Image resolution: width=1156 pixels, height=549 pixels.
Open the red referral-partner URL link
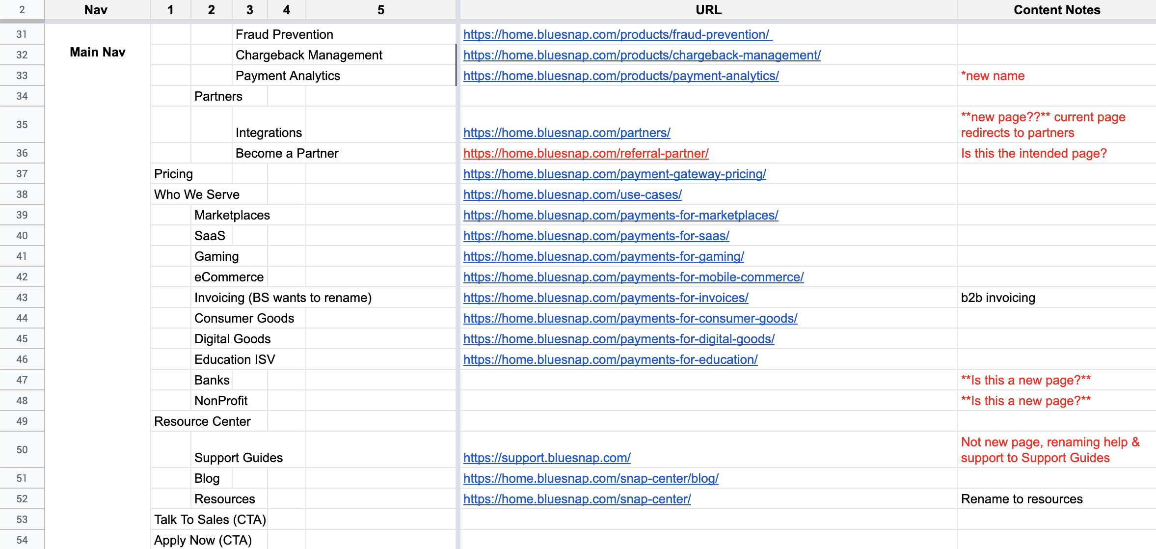[586, 153]
